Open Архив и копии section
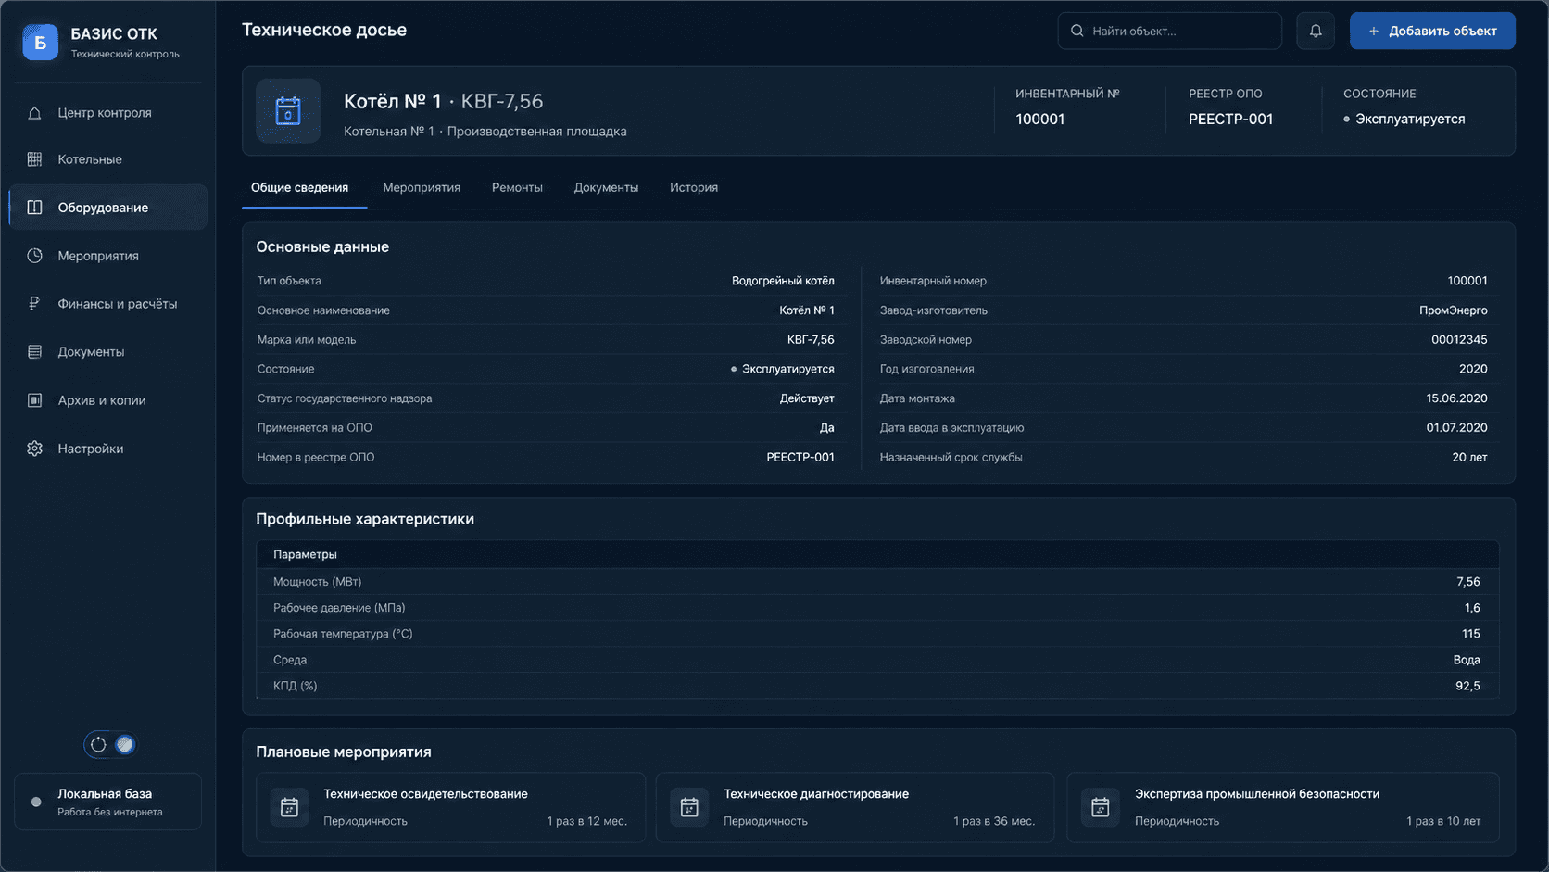The width and height of the screenshot is (1549, 872). [108, 400]
